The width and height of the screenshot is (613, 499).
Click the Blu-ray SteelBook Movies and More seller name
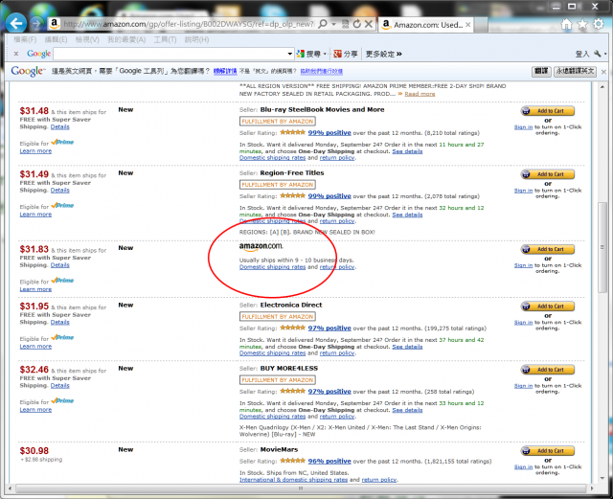(322, 109)
